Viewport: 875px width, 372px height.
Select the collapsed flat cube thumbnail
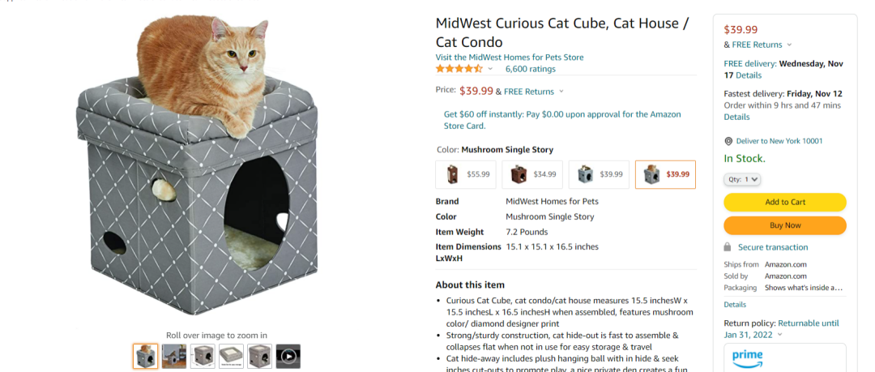tap(231, 356)
